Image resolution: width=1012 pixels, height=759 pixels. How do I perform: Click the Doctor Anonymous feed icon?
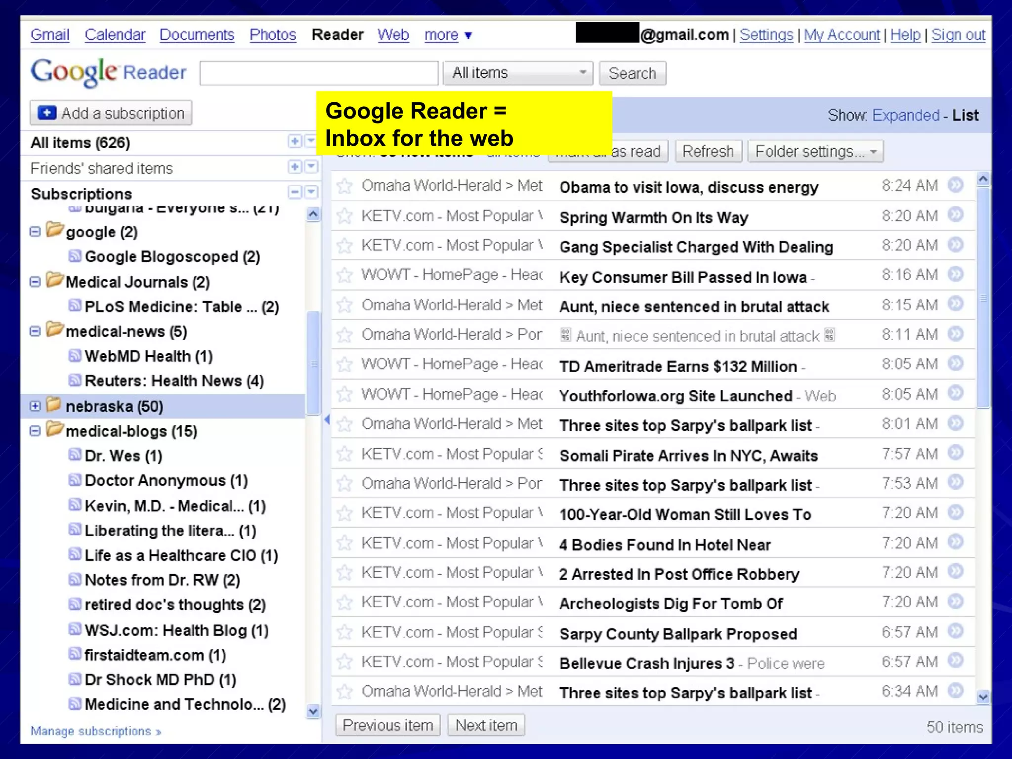coord(75,479)
